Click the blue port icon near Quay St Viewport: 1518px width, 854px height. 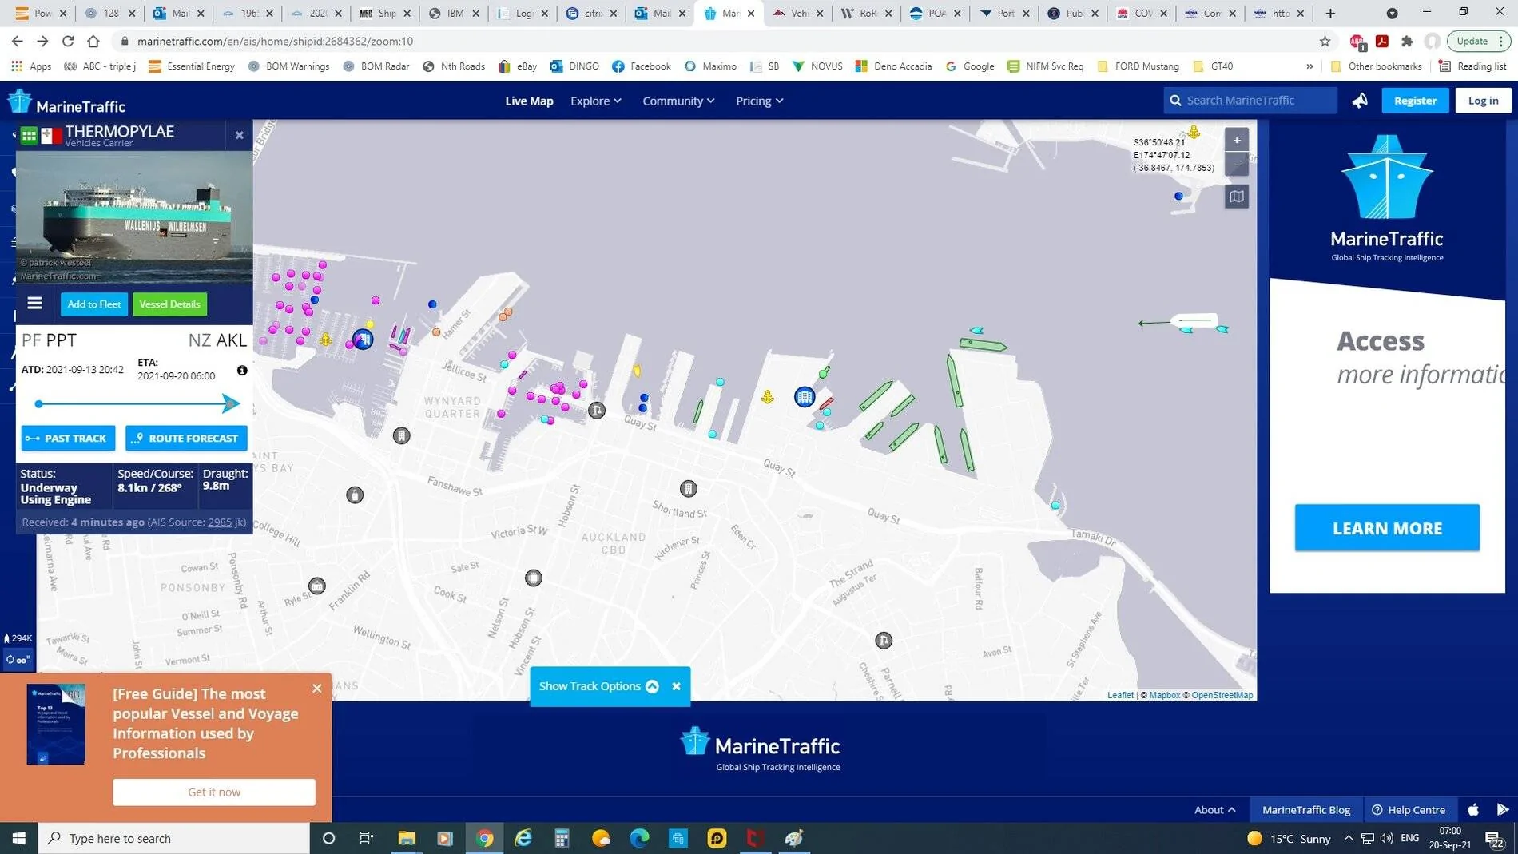coord(805,396)
